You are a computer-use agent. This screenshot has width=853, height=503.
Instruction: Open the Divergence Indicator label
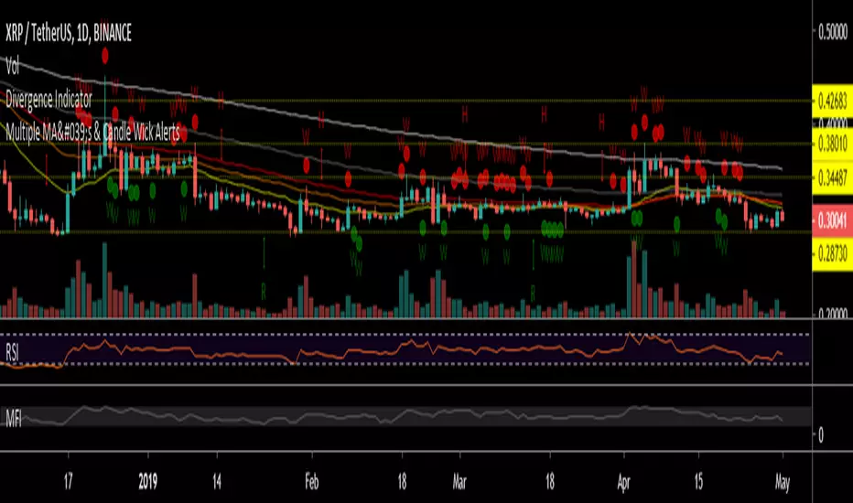point(49,100)
